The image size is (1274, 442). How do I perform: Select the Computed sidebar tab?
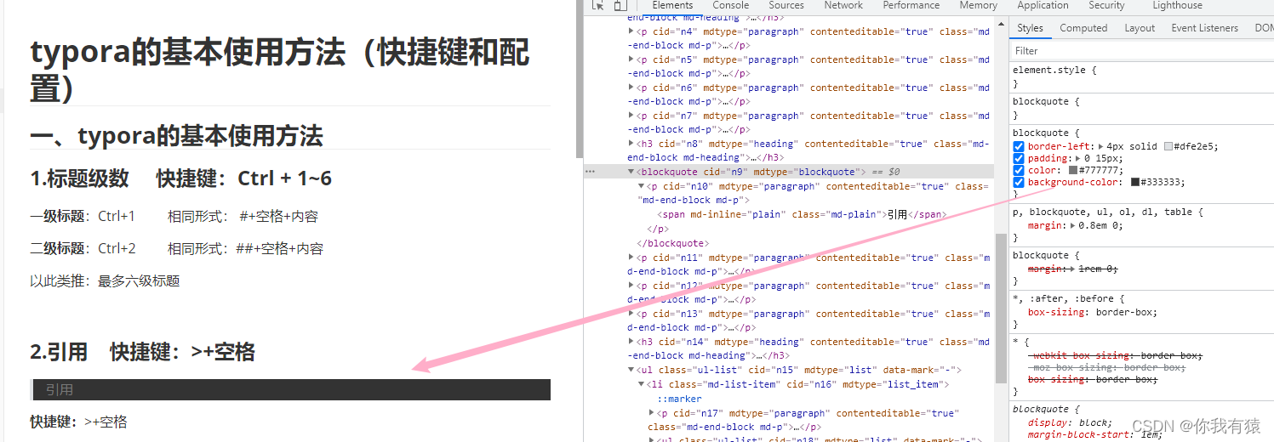point(1083,28)
